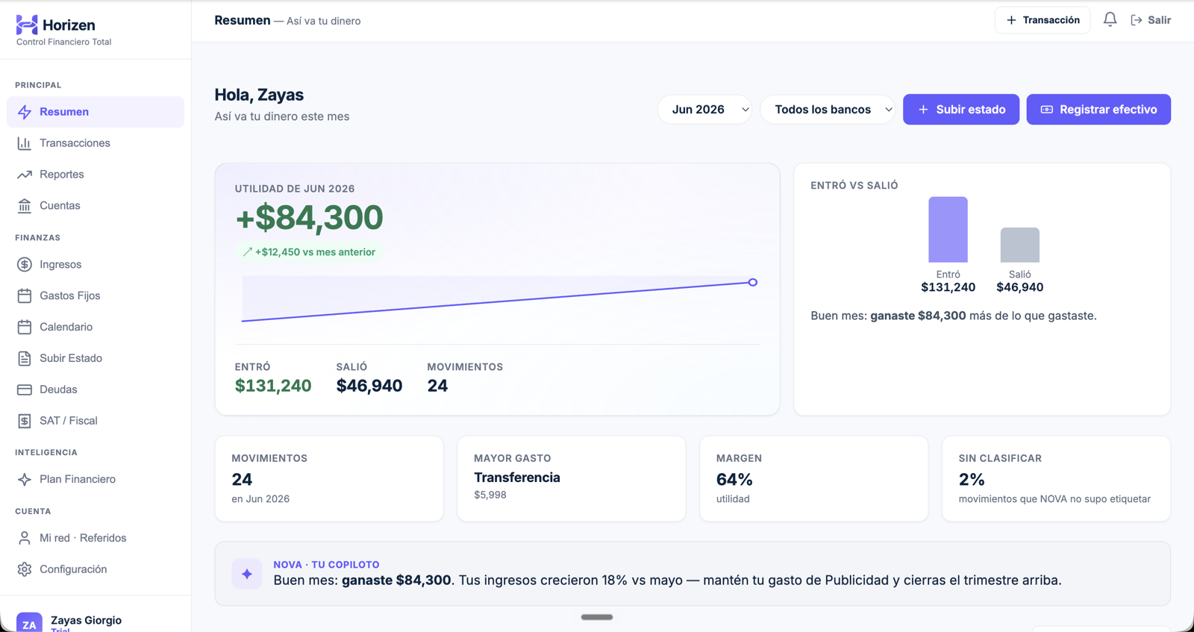The width and height of the screenshot is (1194, 632).
Task: Click the Salió $46,940 amount in utility card
Action: [x=369, y=386]
